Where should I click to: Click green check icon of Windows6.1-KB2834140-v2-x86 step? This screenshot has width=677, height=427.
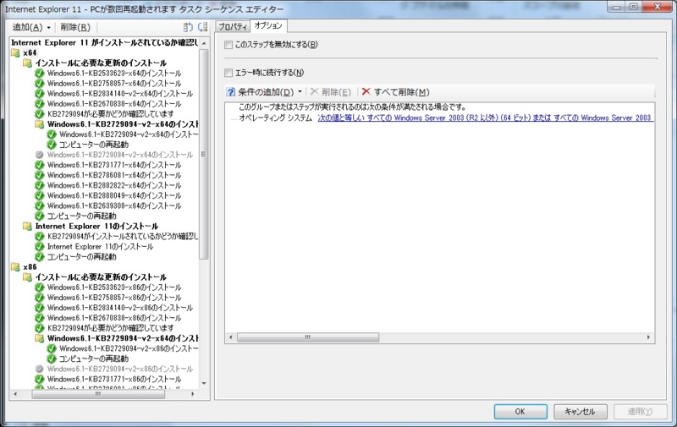pyautogui.click(x=40, y=308)
